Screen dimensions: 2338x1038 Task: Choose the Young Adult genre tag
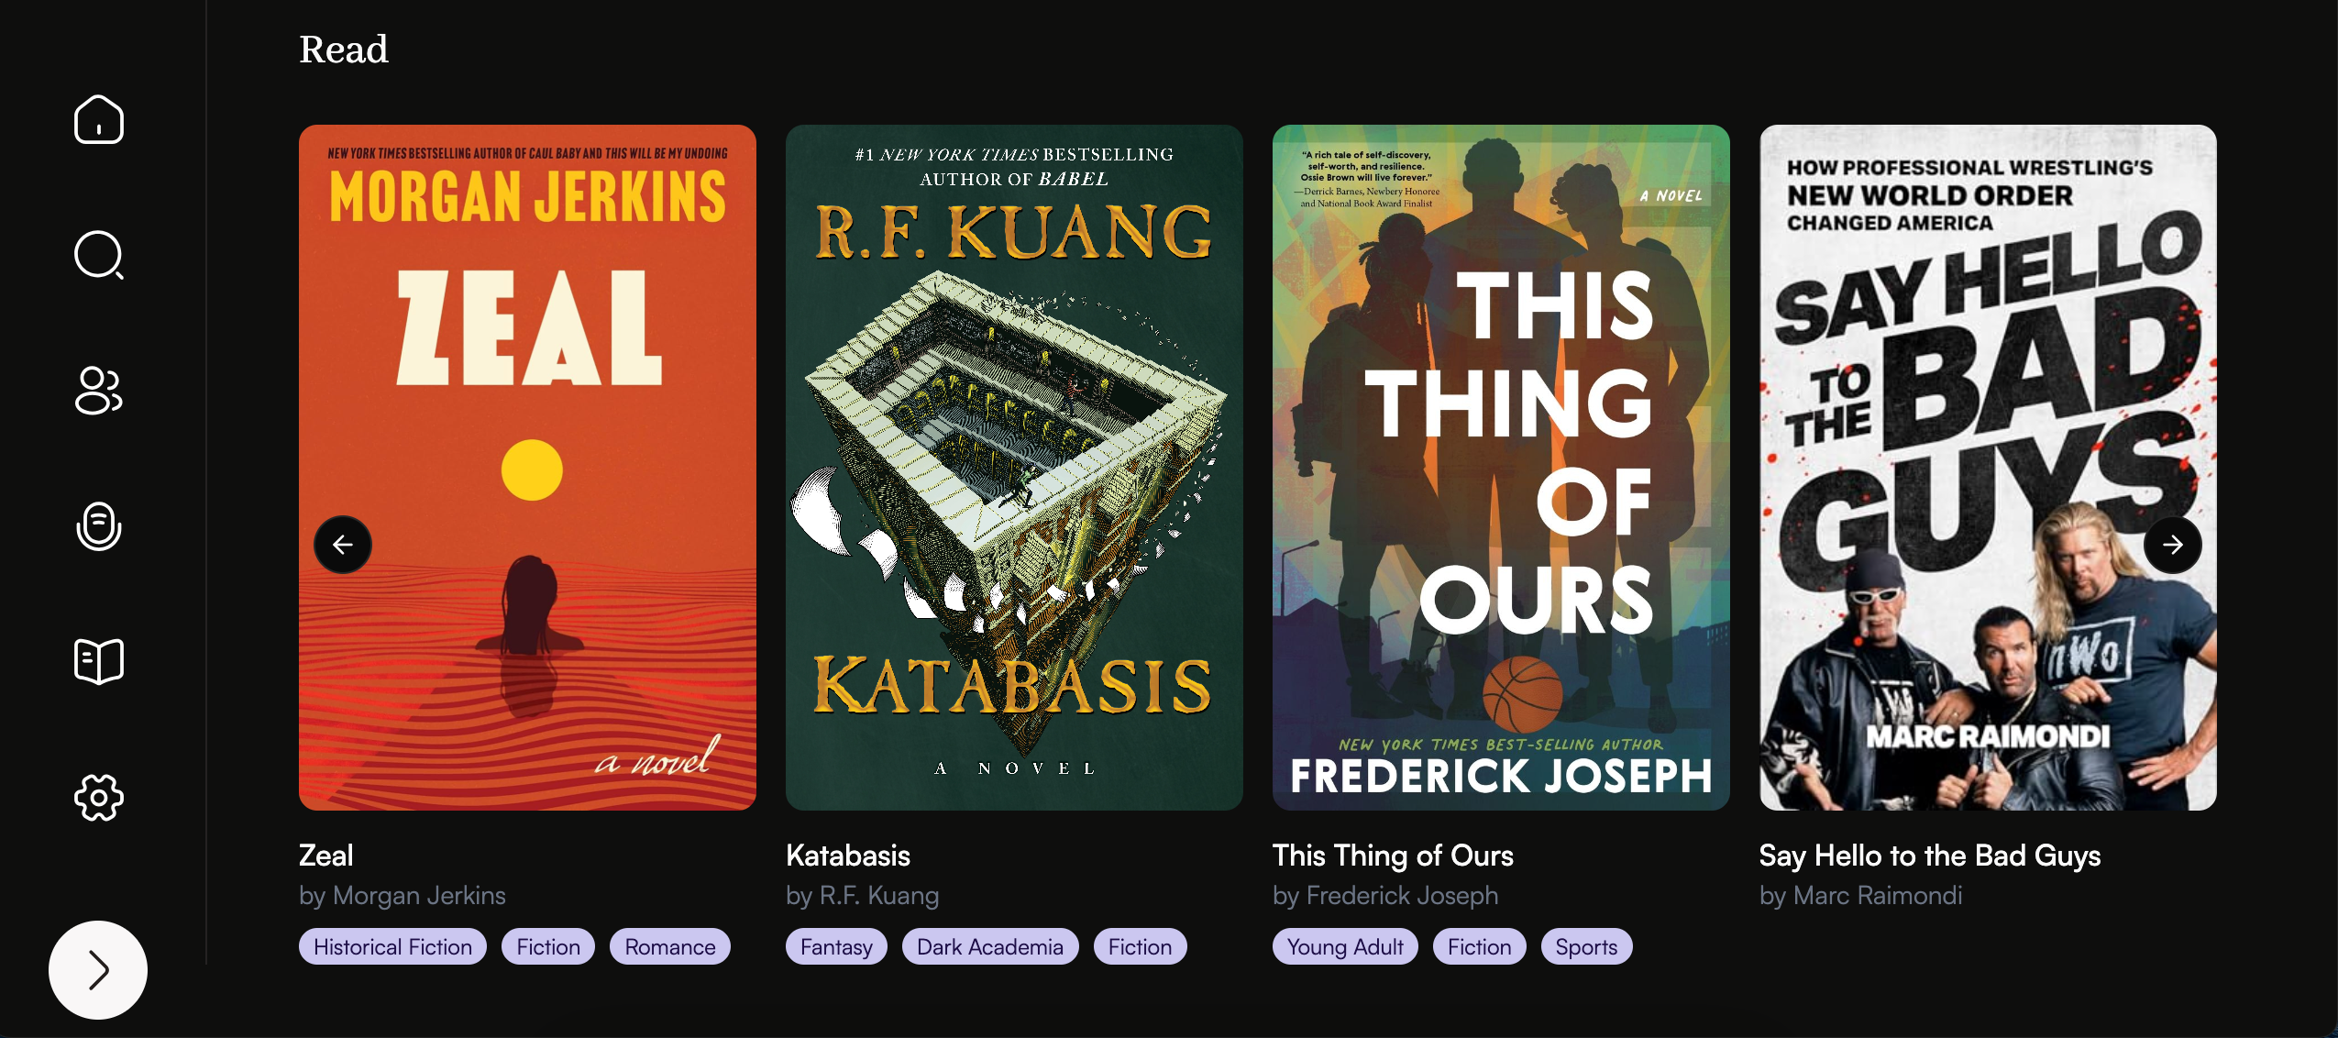pyautogui.click(x=1345, y=946)
